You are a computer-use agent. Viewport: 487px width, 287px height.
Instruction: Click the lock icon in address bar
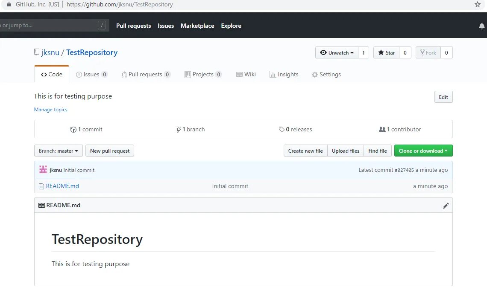9,4
